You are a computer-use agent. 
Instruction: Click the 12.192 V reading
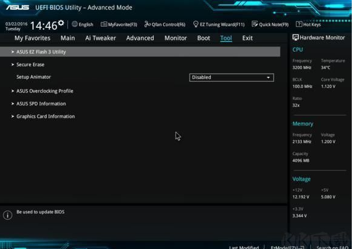pyautogui.click(x=301, y=197)
